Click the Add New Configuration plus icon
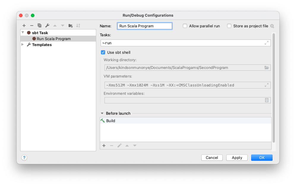The image size is (296, 186). tap(24, 26)
